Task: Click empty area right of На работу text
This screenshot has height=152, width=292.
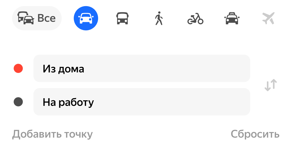Action: tap(172, 102)
